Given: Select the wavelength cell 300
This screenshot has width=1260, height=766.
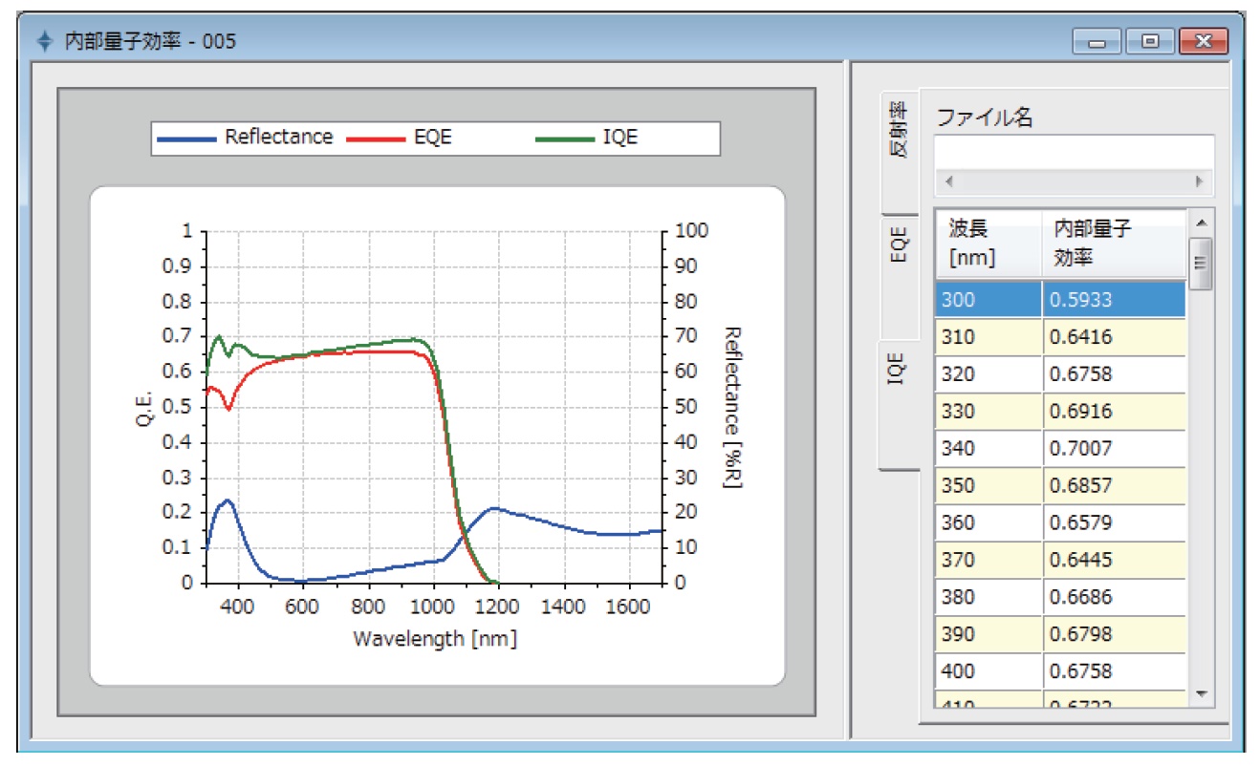Looking at the screenshot, I should click(x=988, y=299).
